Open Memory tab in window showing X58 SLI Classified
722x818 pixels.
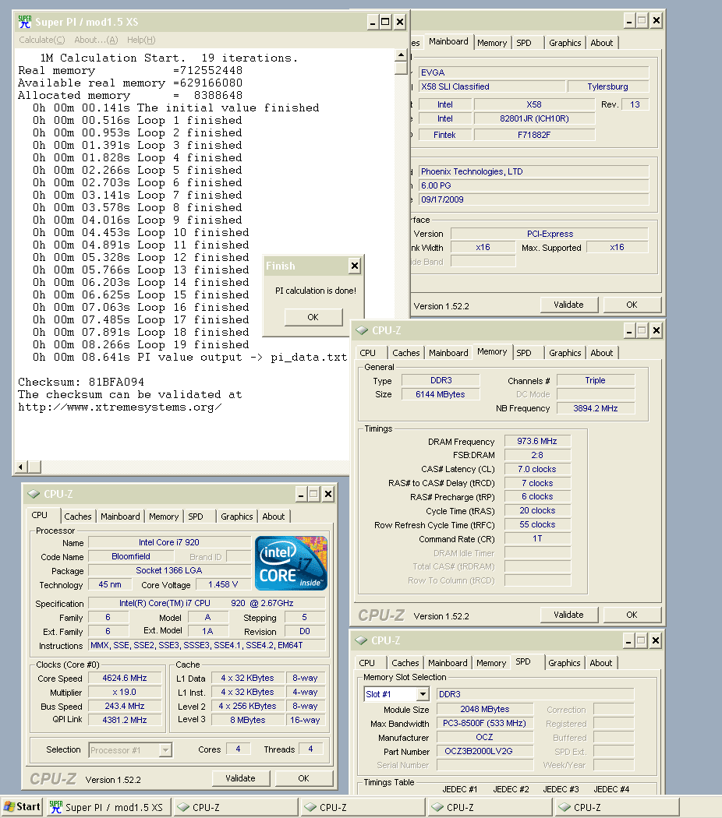pyautogui.click(x=492, y=44)
